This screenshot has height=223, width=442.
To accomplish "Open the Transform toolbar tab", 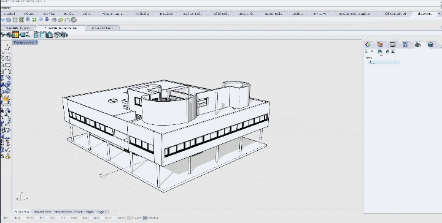I will click(x=166, y=13).
